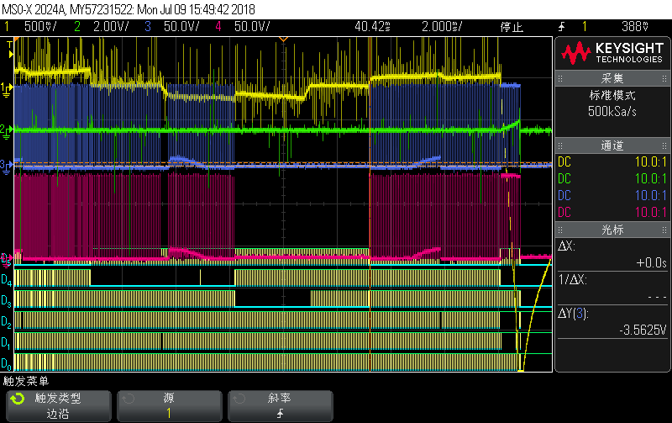Click the green DC 10.0:1 channel 2 row

(612, 178)
